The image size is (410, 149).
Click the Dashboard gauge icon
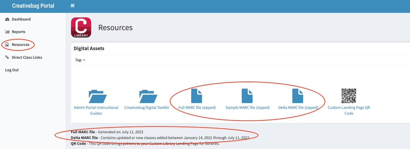7,19
